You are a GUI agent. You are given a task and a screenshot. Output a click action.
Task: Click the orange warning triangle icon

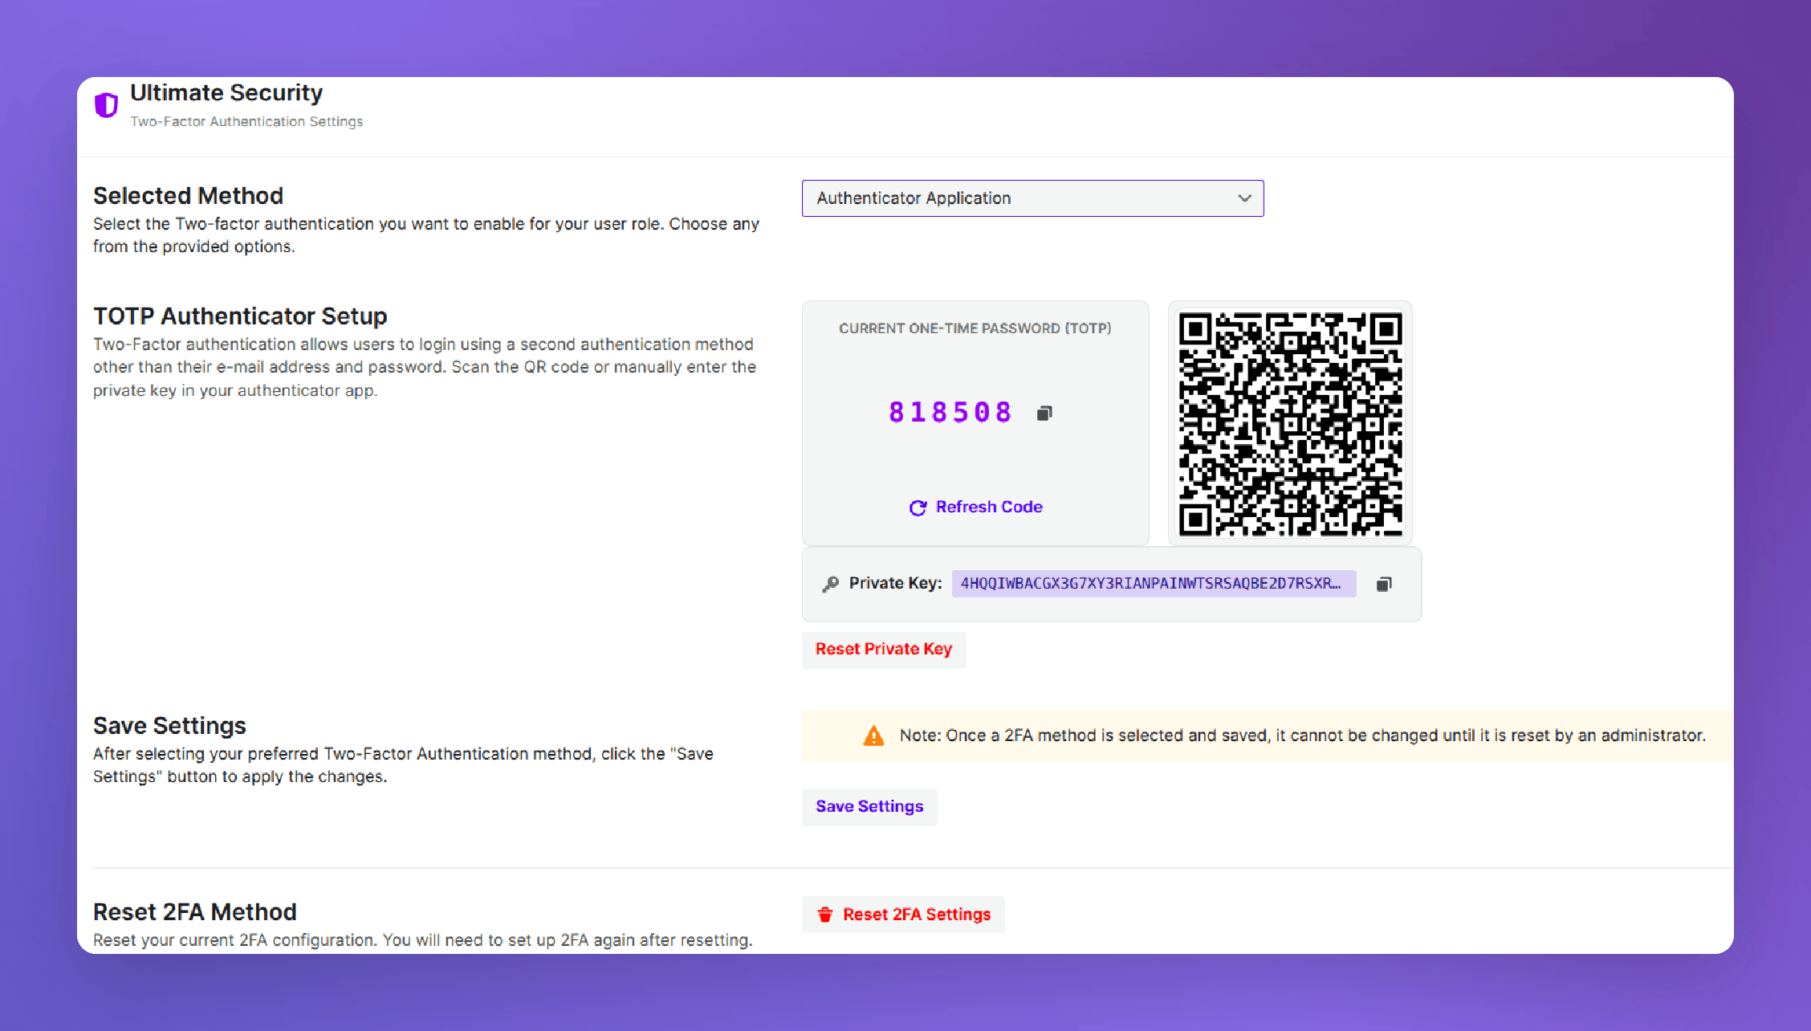tap(873, 736)
